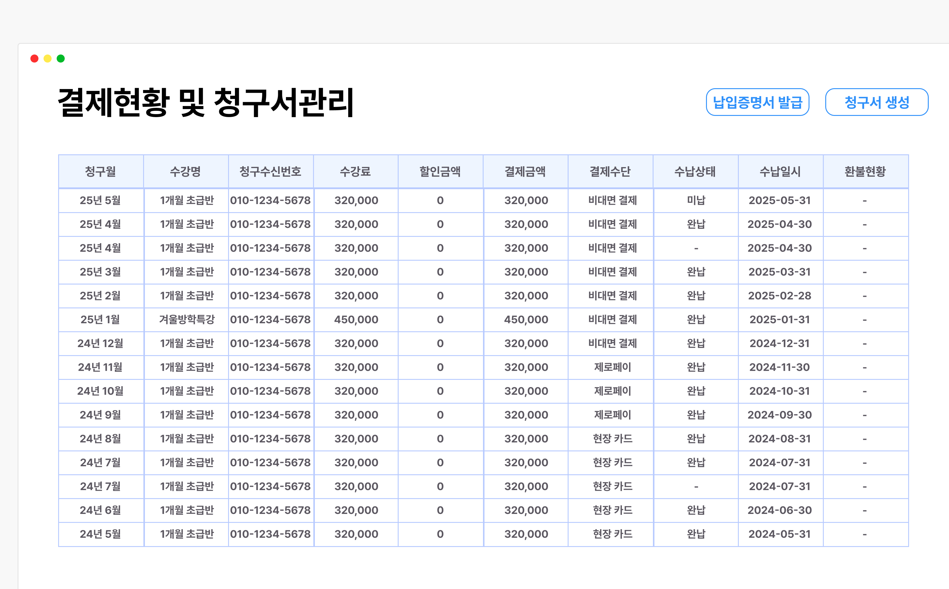Click the red close dot icon

[35, 58]
